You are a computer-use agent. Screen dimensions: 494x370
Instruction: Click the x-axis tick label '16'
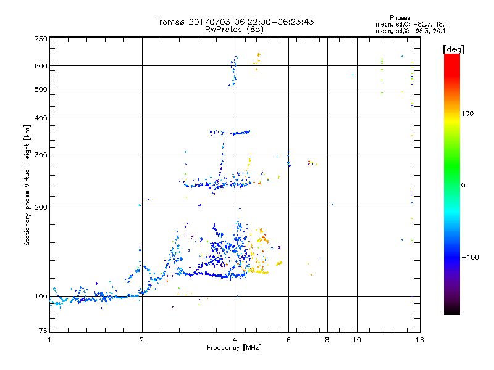[420, 340]
